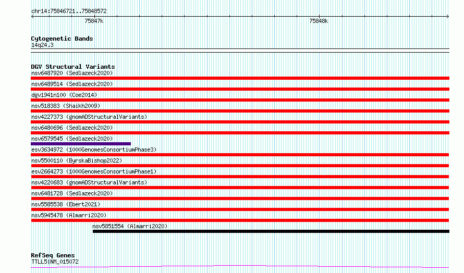Click the 75848k ruler tick label

coord(319,21)
